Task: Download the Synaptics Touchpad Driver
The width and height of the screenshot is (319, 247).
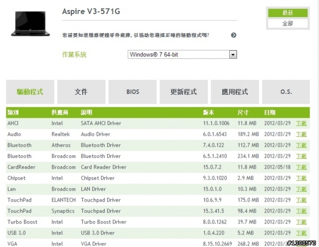Action: click(301, 211)
